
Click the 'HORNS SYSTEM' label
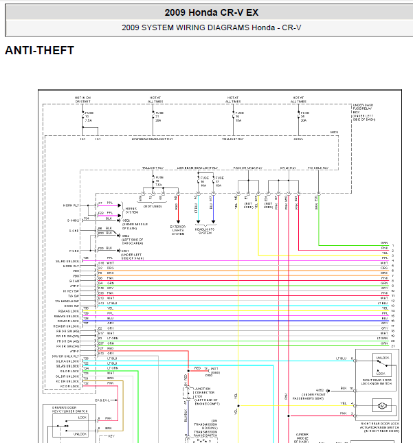[132, 210]
